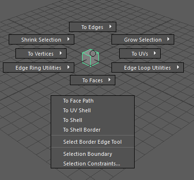The image size is (194, 180).
Task: Select To UV Shell menu entry
Action: [93, 110]
